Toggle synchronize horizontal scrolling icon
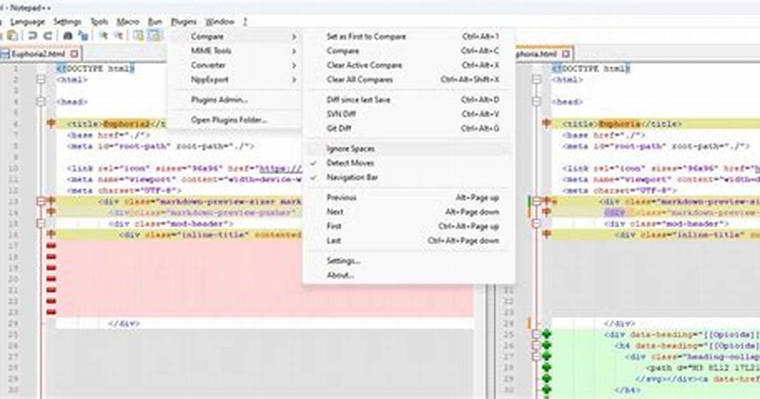The image size is (760, 399). [154, 36]
